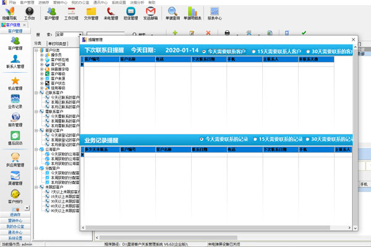Expand the 客户所在地 tree node
This screenshot has width=371, height=247.
(x=42, y=59)
